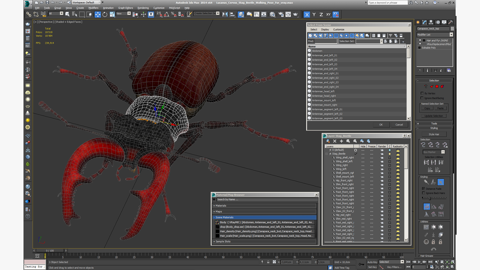The height and width of the screenshot is (270, 480).
Task: Select the Polygon hair selection mode icon
Action: pyautogui.click(x=437, y=86)
